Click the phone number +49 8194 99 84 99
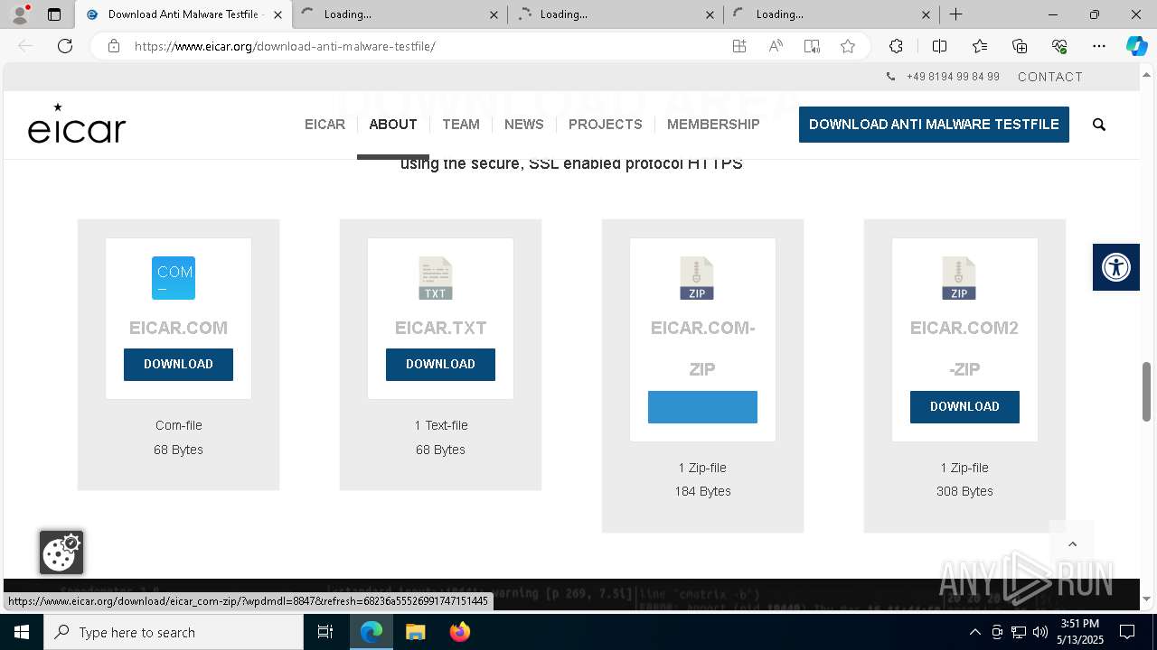Viewport: 1157px width, 650px height. [x=953, y=77]
